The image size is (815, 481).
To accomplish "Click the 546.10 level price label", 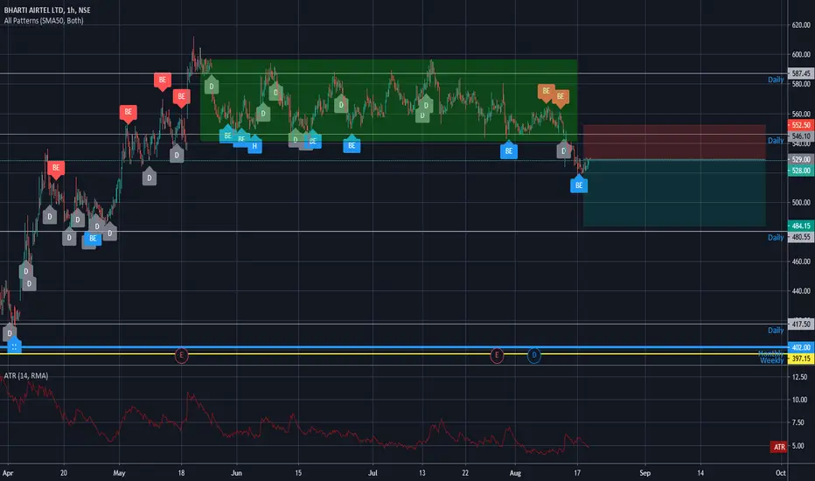I will click(801, 136).
